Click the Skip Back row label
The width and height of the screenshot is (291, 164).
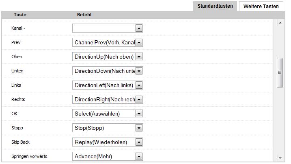tap(21, 142)
